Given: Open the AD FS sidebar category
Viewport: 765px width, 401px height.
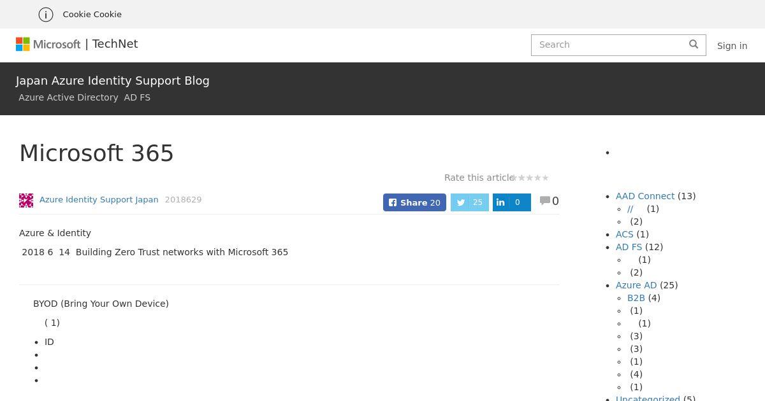Looking at the screenshot, I should 629,247.
